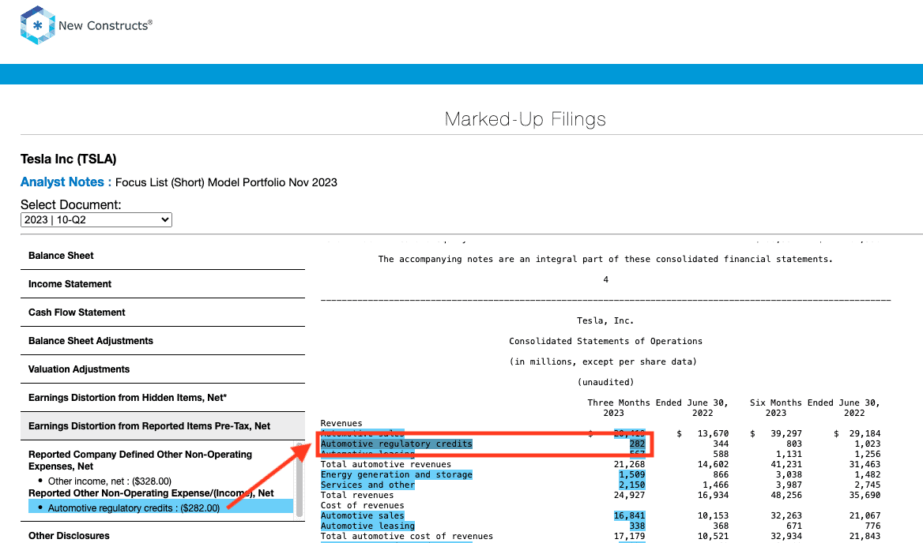Click highlighted Automotive leasing cost of revenues line
Image resolution: width=923 pixels, height=543 pixels.
367,526
